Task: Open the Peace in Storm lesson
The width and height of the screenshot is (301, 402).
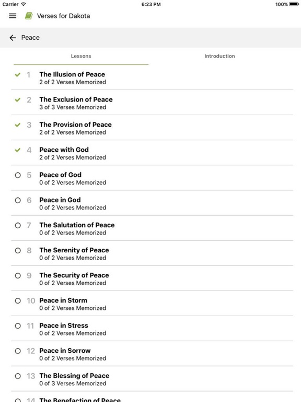Action: tap(152, 304)
